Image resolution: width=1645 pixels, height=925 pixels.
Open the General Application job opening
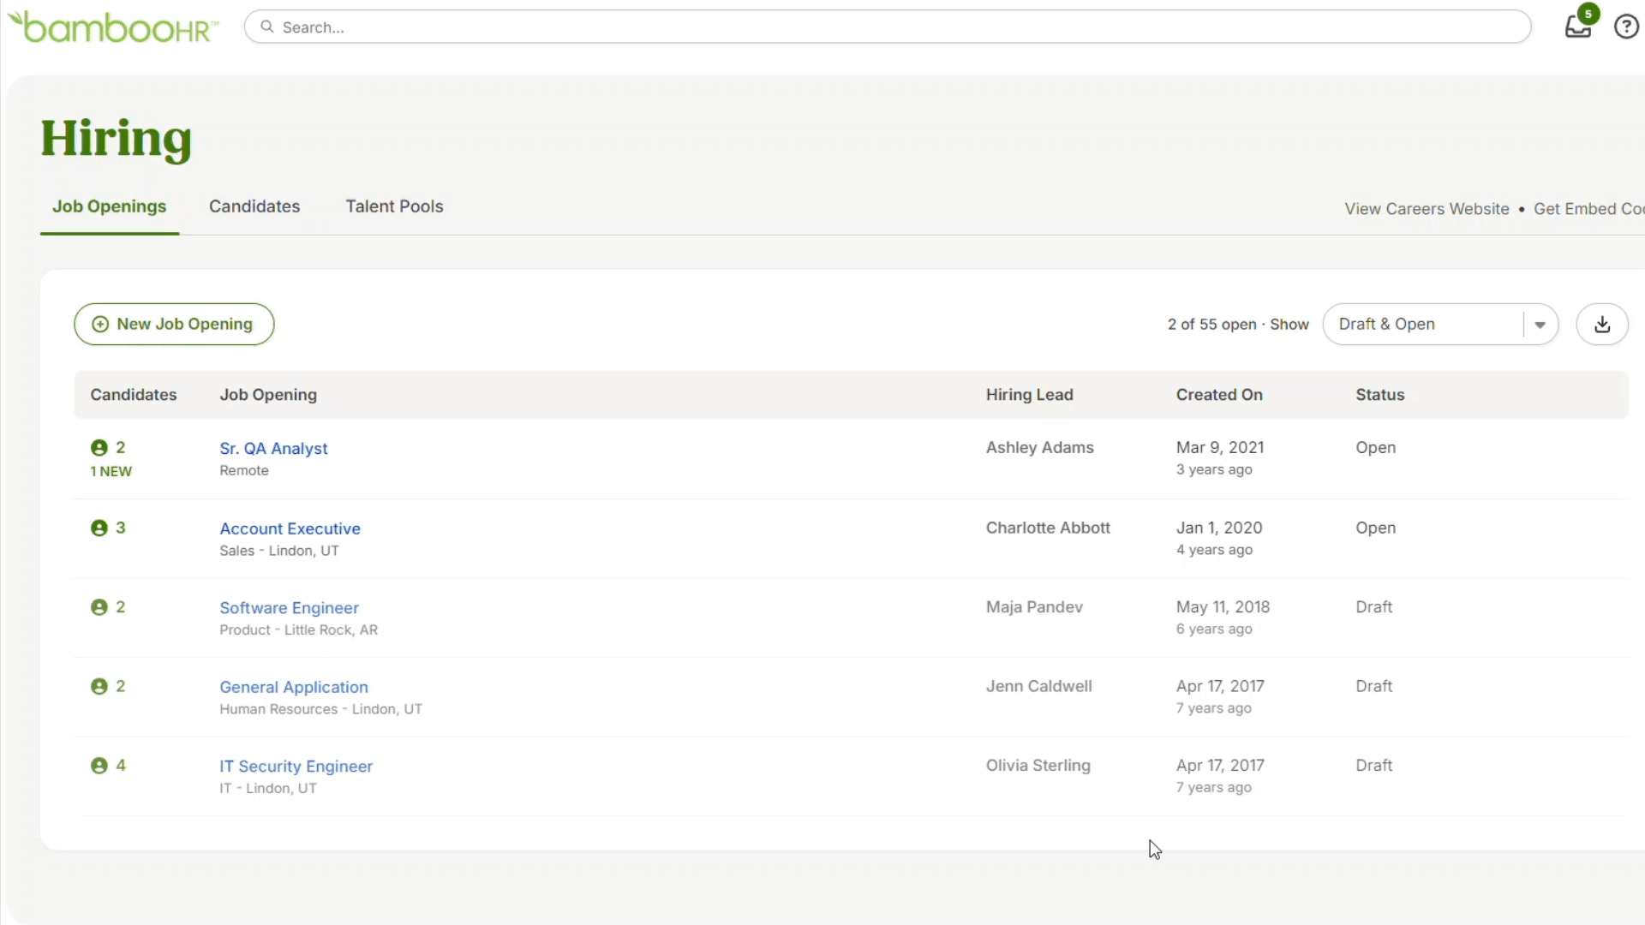[294, 687]
